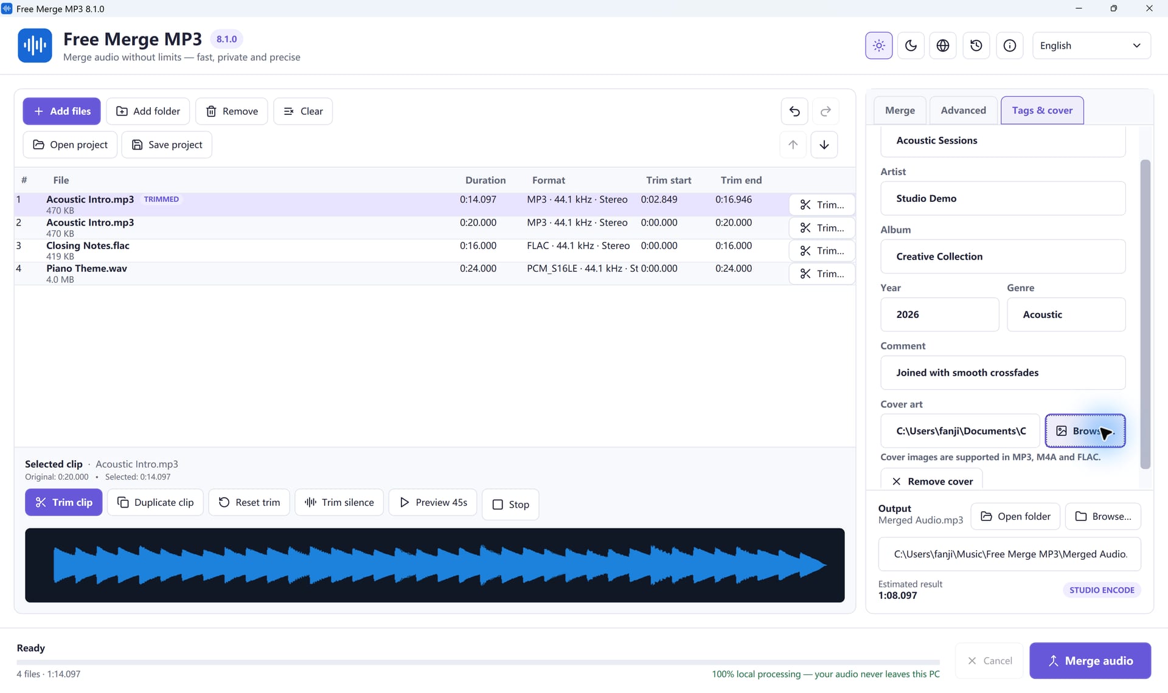Open the info about icon
The width and height of the screenshot is (1168, 693).
[x=1009, y=46]
